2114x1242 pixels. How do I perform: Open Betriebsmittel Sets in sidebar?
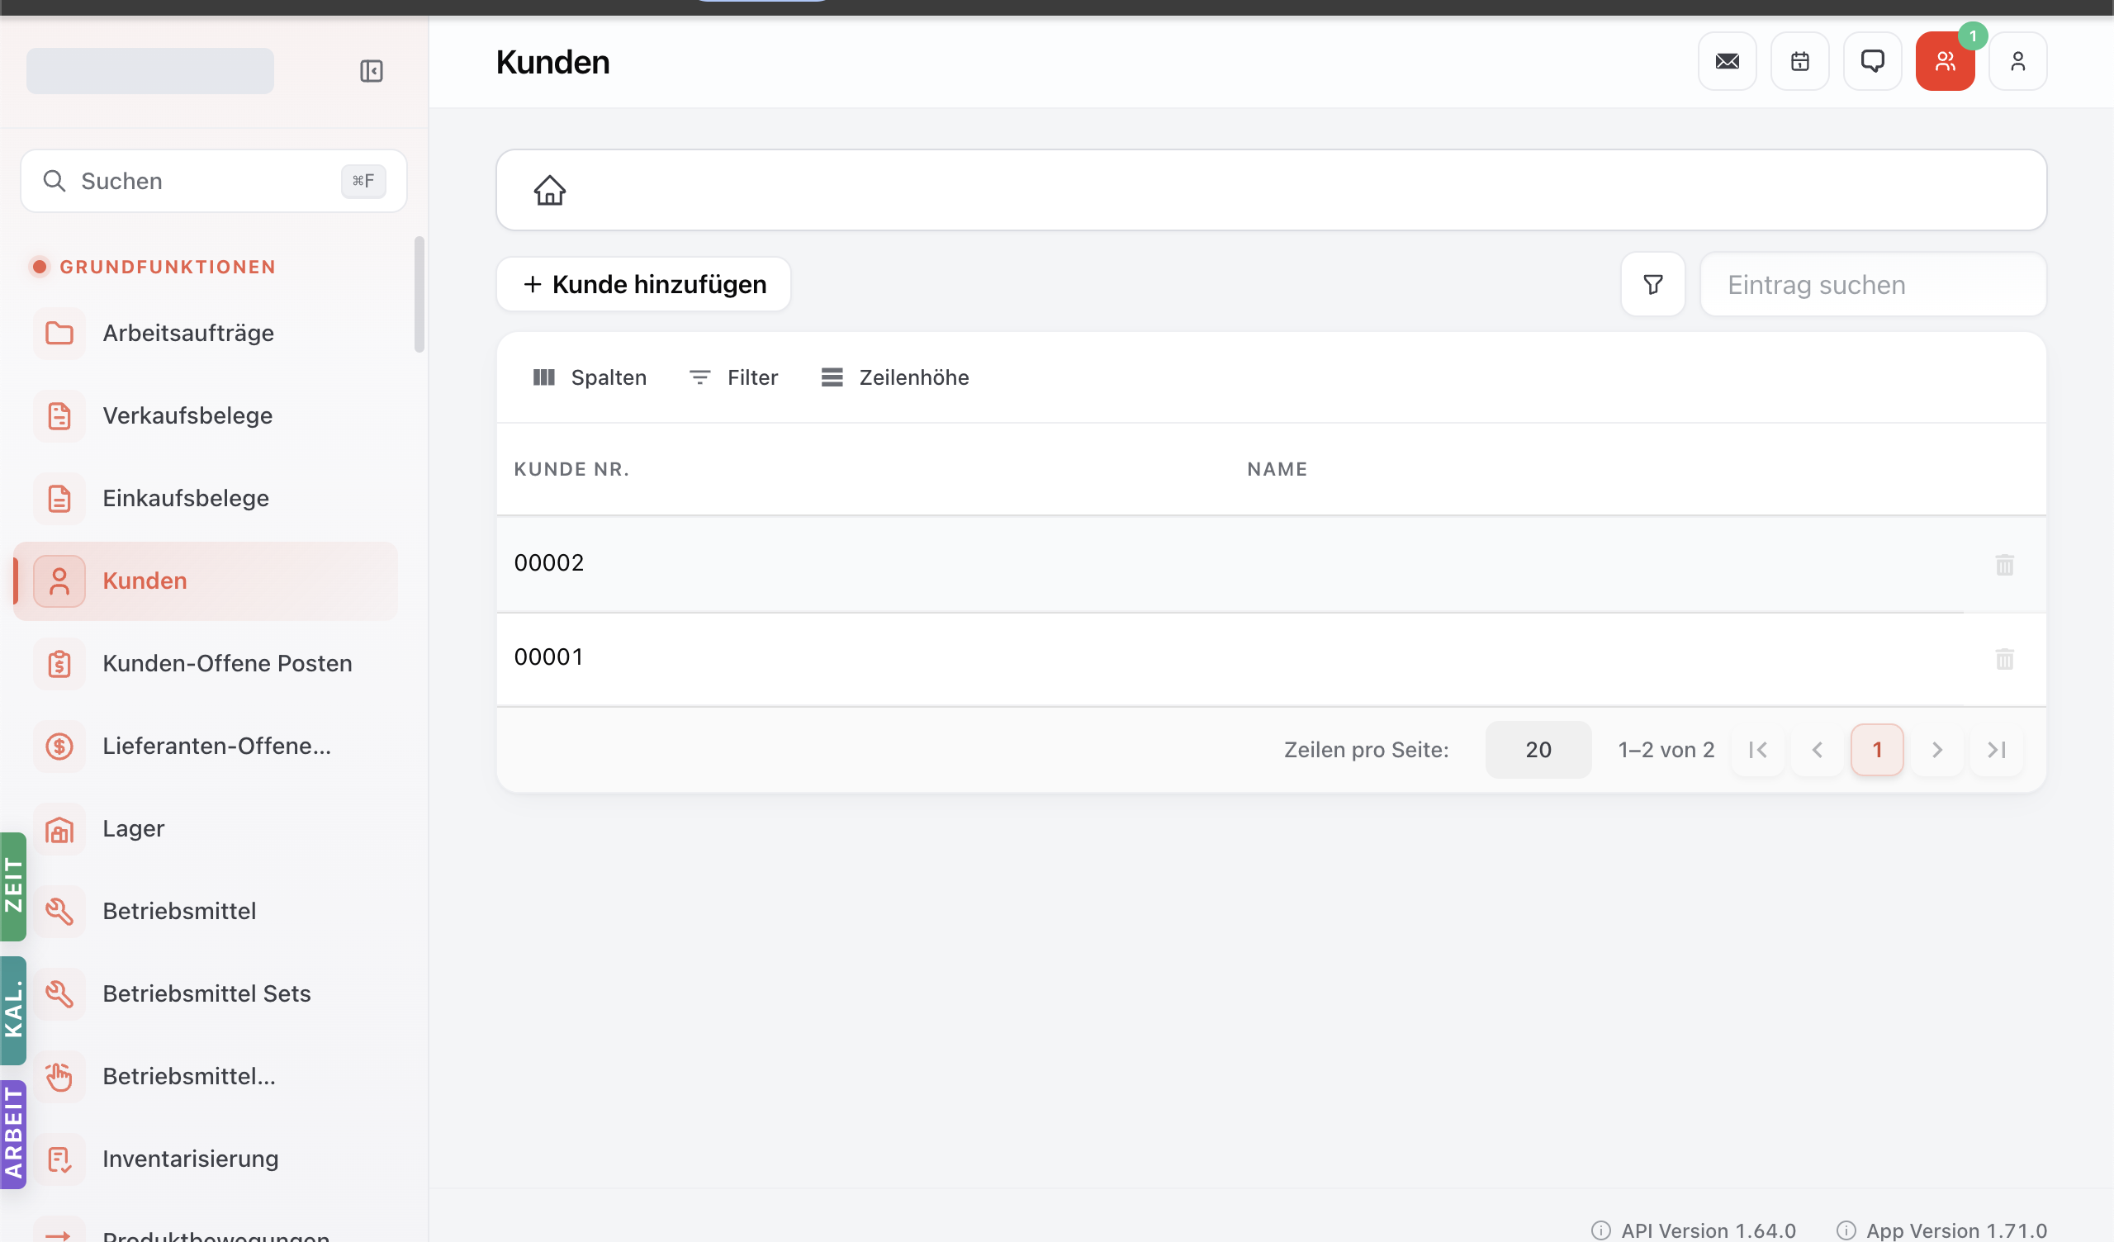206,993
